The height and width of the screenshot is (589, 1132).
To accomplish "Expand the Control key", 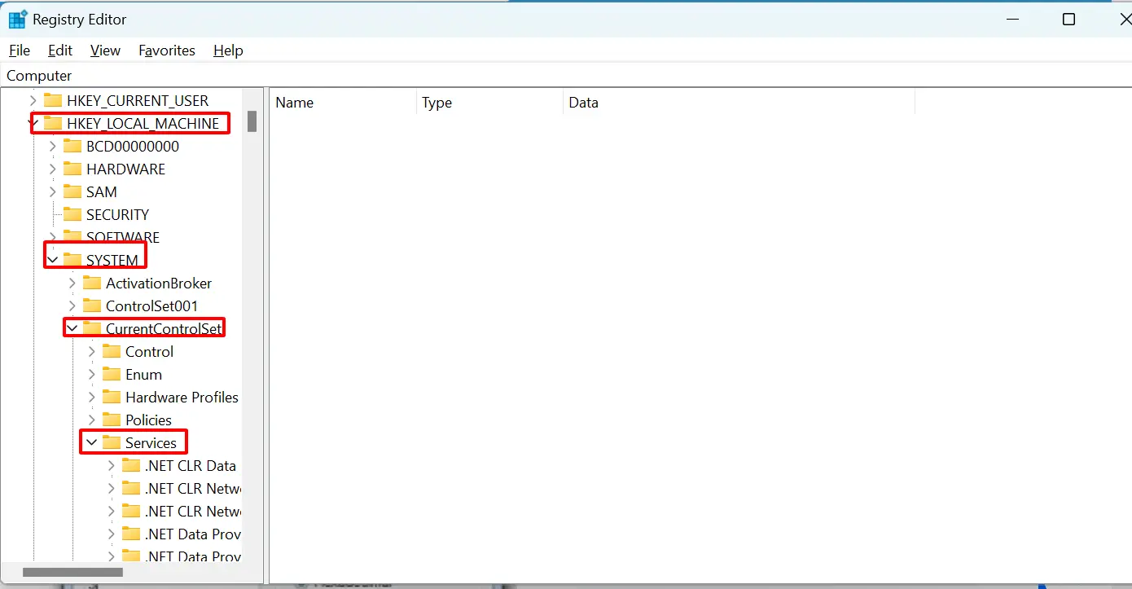I will click(92, 351).
